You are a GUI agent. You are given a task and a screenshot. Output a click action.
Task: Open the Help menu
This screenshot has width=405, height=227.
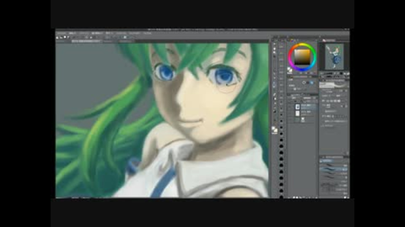pyautogui.click(x=147, y=33)
